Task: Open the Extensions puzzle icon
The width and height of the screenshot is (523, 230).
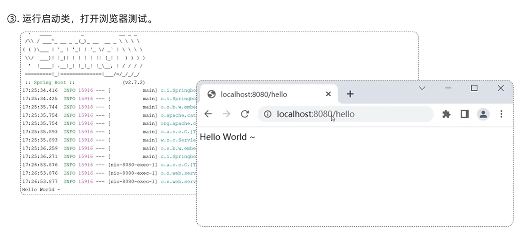Action: coord(446,114)
